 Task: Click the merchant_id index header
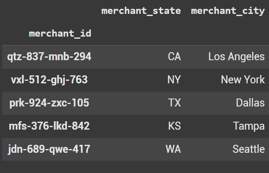pyautogui.click(x=60, y=34)
